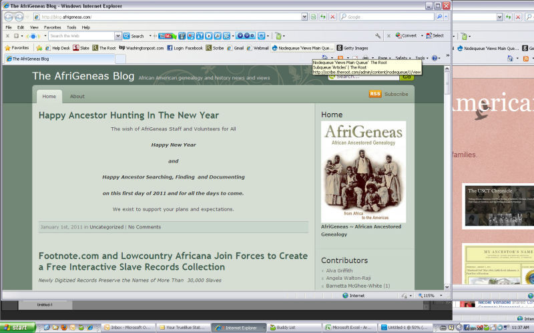Viewport: 534px width, 333px height.
Task: Click the Favorites star button
Action: tap(17, 48)
